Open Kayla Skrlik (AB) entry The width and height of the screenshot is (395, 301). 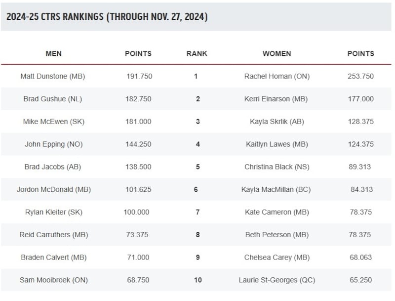276,122
